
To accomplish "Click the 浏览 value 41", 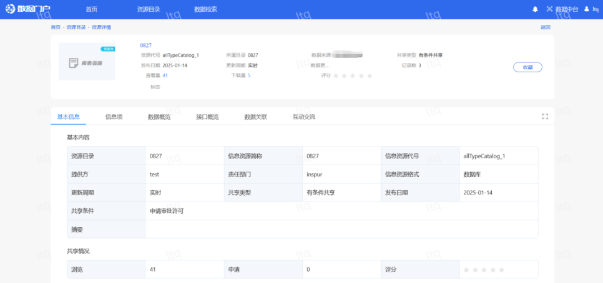I will coord(153,269).
